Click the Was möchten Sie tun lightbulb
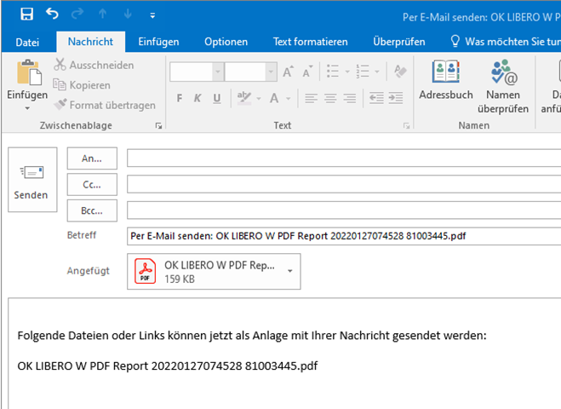This screenshot has height=409, width=561. point(455,42)
